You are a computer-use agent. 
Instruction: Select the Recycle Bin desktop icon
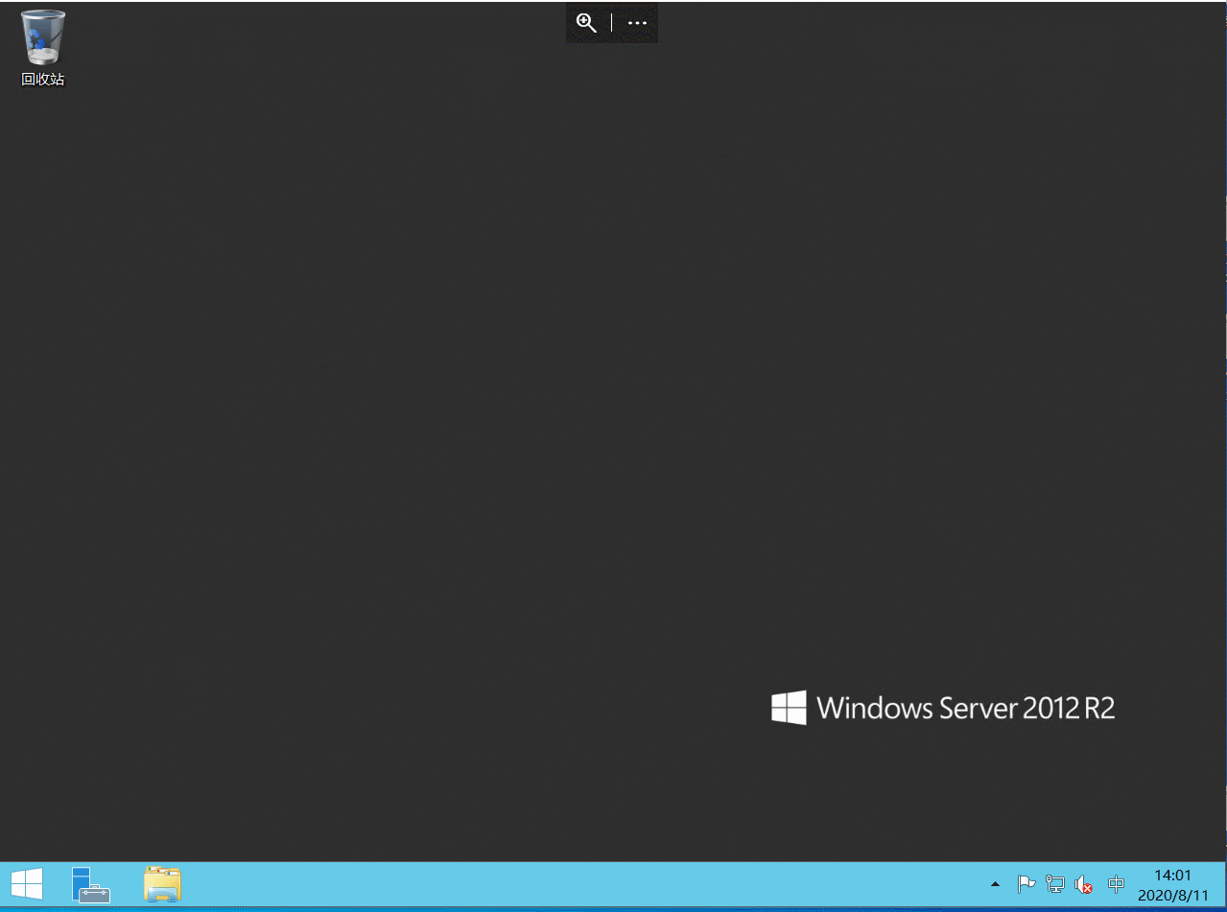pyautogui.click(x=43, y=38)
